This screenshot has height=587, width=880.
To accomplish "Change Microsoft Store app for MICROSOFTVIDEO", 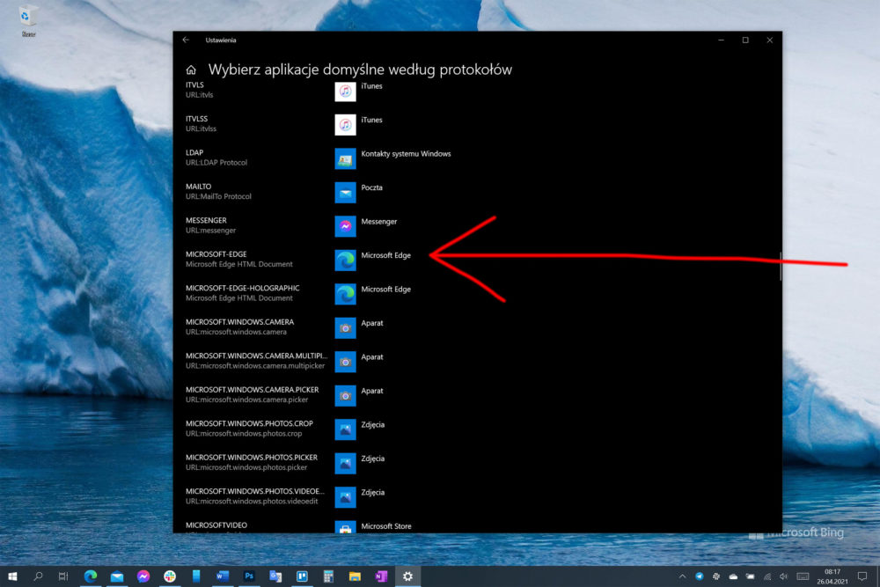I will (x=386, y=526).
